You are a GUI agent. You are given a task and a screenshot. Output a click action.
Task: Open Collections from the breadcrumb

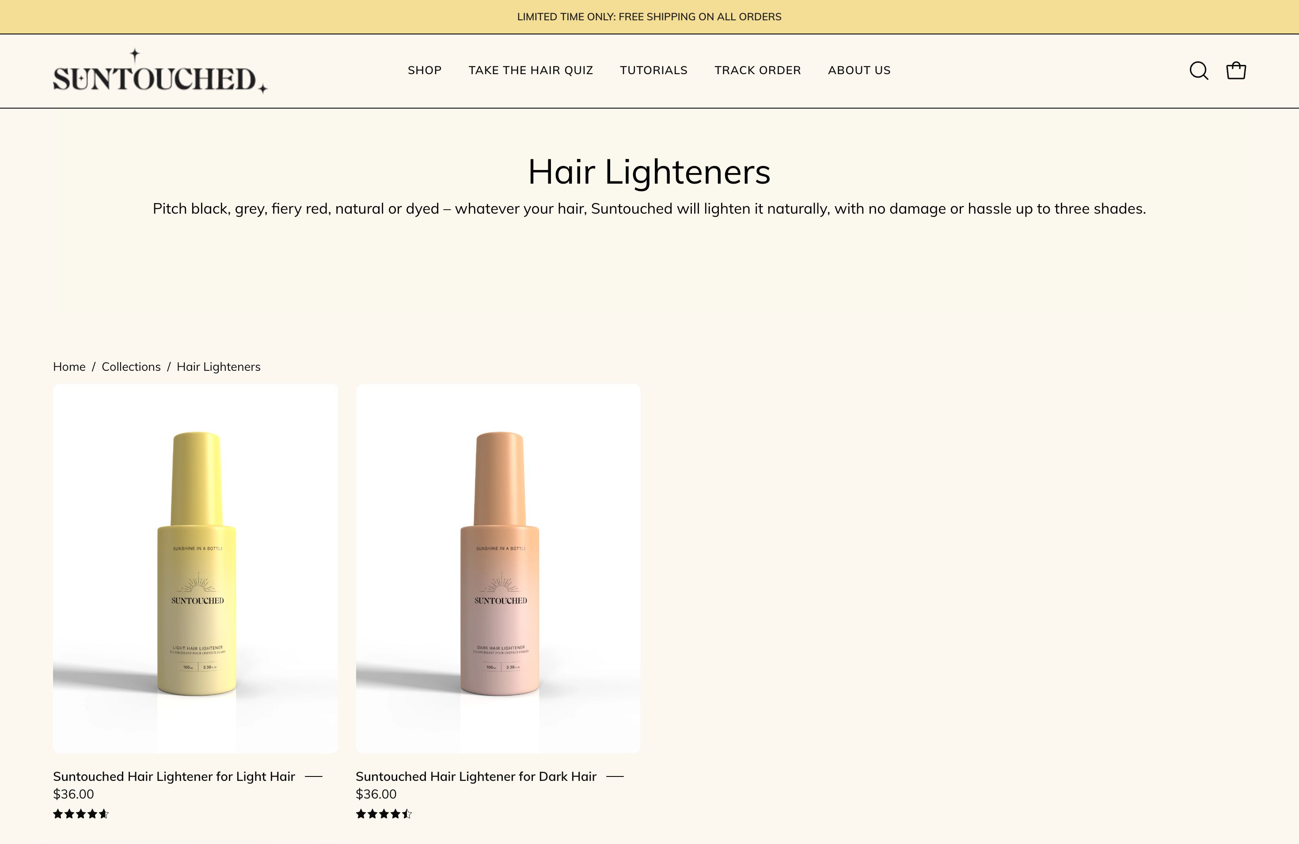(x=130, y=366)
